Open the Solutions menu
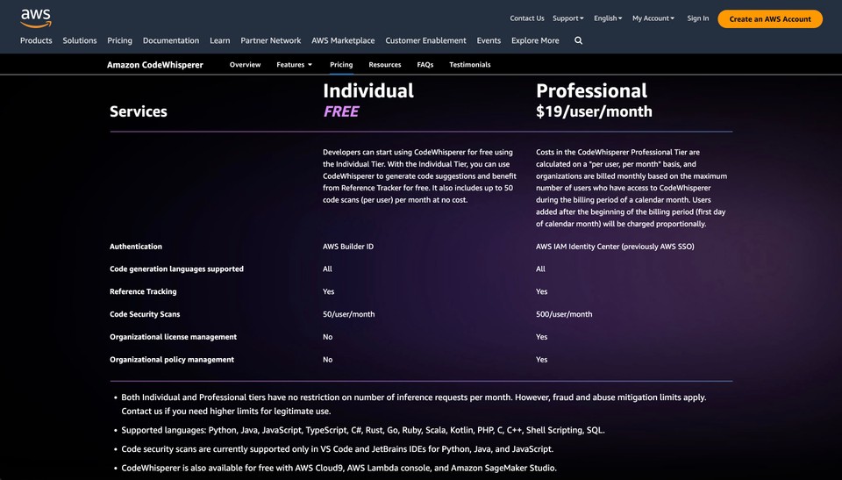This screenshot has width=842, height=480. (x=80, y=40)
